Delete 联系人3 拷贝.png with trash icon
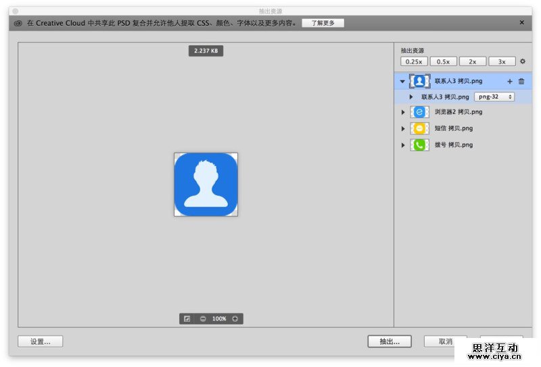The image size is (541, 367). tap(521, 82)
